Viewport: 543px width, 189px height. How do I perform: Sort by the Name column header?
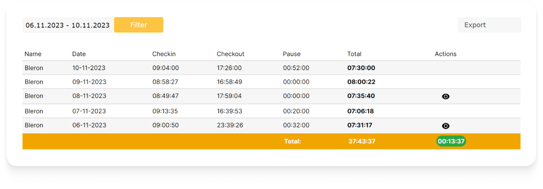coord(33,54)
